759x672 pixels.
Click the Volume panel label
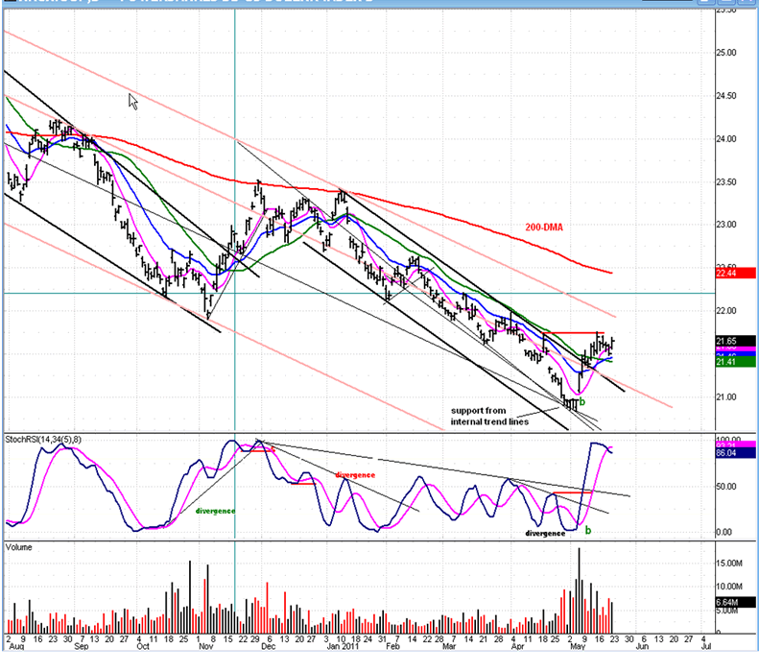click(19, 546)
